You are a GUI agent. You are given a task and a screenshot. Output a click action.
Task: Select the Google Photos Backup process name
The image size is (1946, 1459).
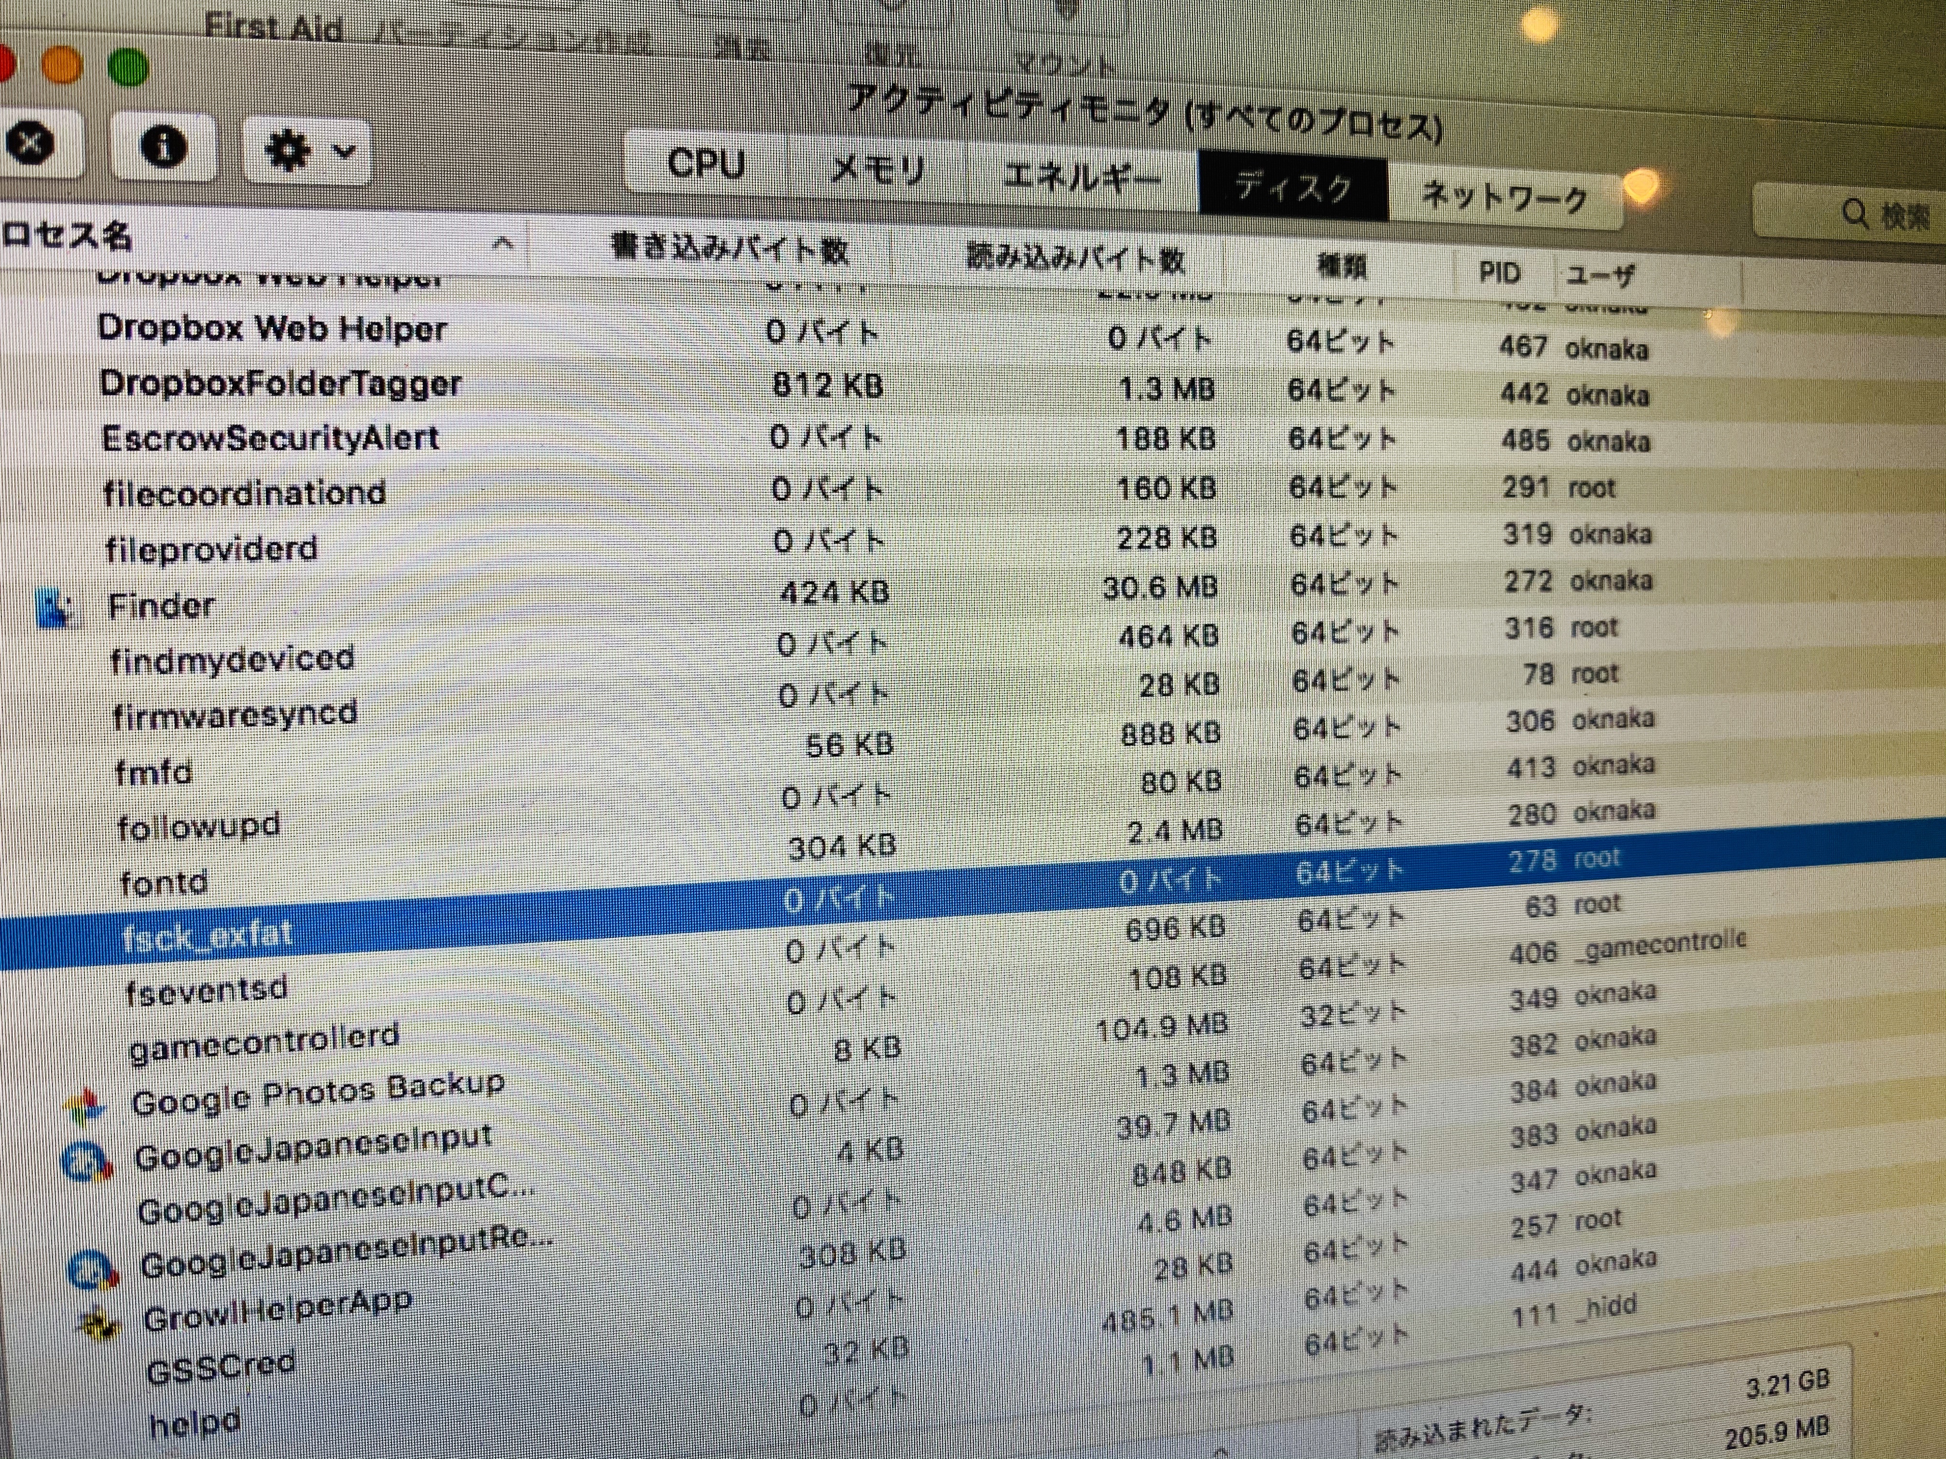click(x=318, y=1093)
